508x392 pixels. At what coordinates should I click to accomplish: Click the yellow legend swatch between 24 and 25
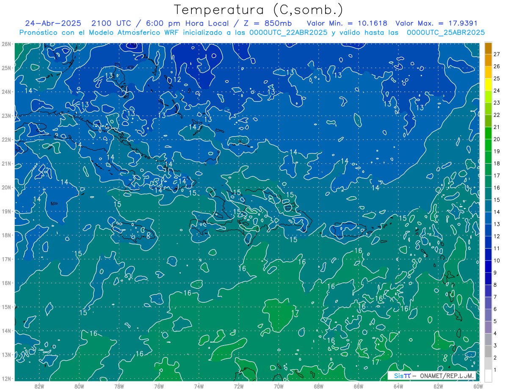[488, 85]
